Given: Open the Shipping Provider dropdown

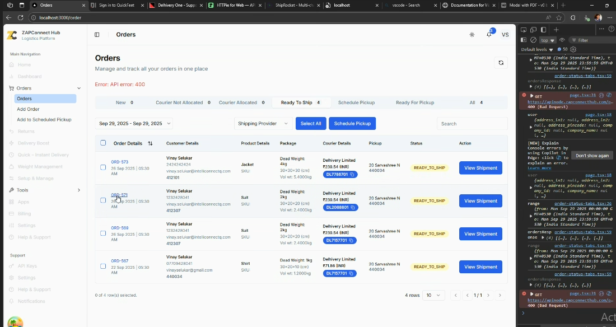Looking at the screenshot, I should (x=263, y=123).
